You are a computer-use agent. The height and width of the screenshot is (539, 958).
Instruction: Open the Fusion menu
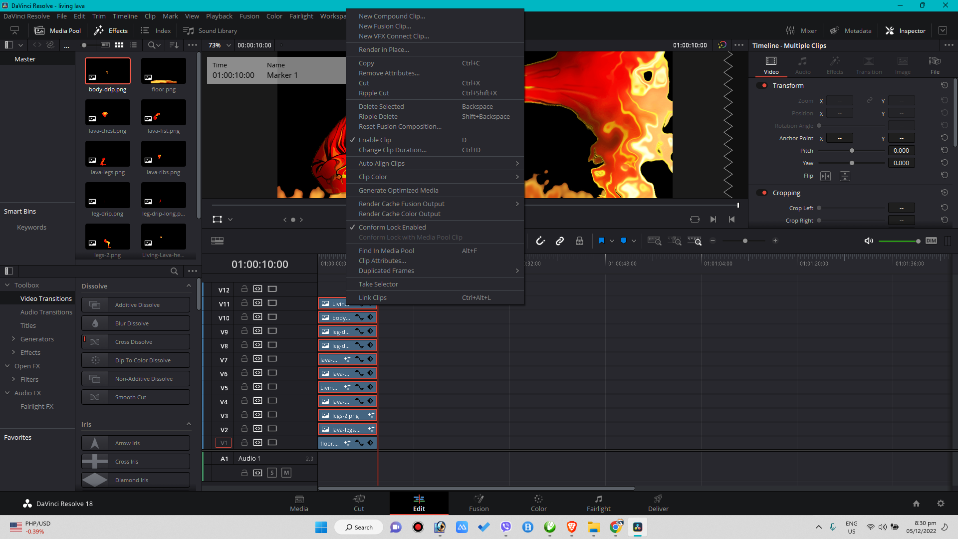[249, 16]
